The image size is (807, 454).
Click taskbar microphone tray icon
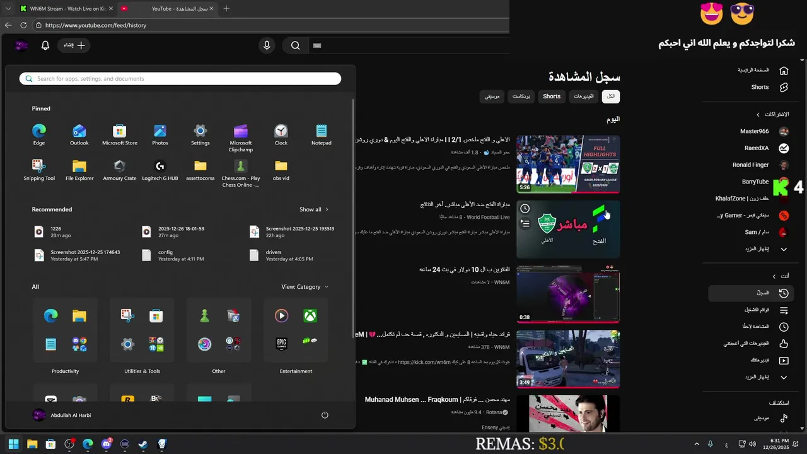click(710, 444)
